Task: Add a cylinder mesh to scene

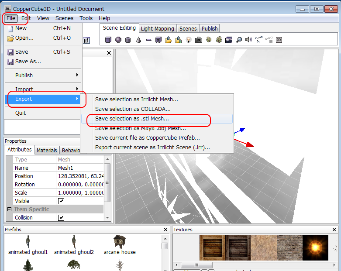Action: [128, 40]
